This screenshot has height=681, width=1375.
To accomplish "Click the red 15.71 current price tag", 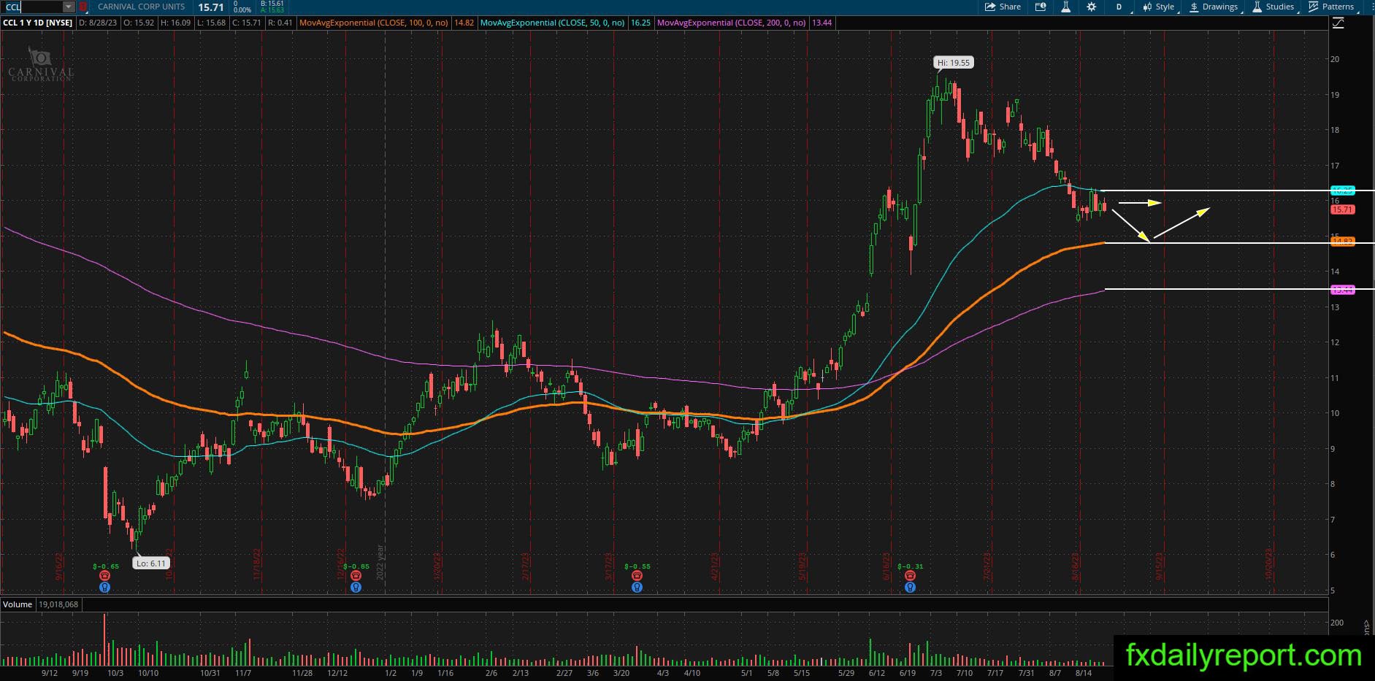I will [1343, 209].
